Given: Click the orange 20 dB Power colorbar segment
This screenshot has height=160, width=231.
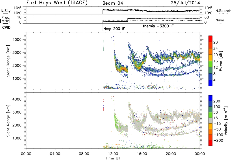Looking at the screenshot, I should 210,51.
